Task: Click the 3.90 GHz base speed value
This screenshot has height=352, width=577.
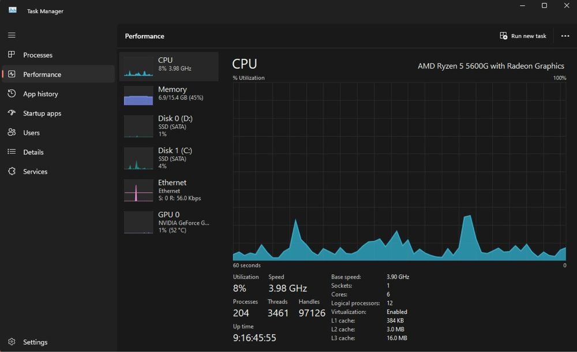Action: point(398,277)
